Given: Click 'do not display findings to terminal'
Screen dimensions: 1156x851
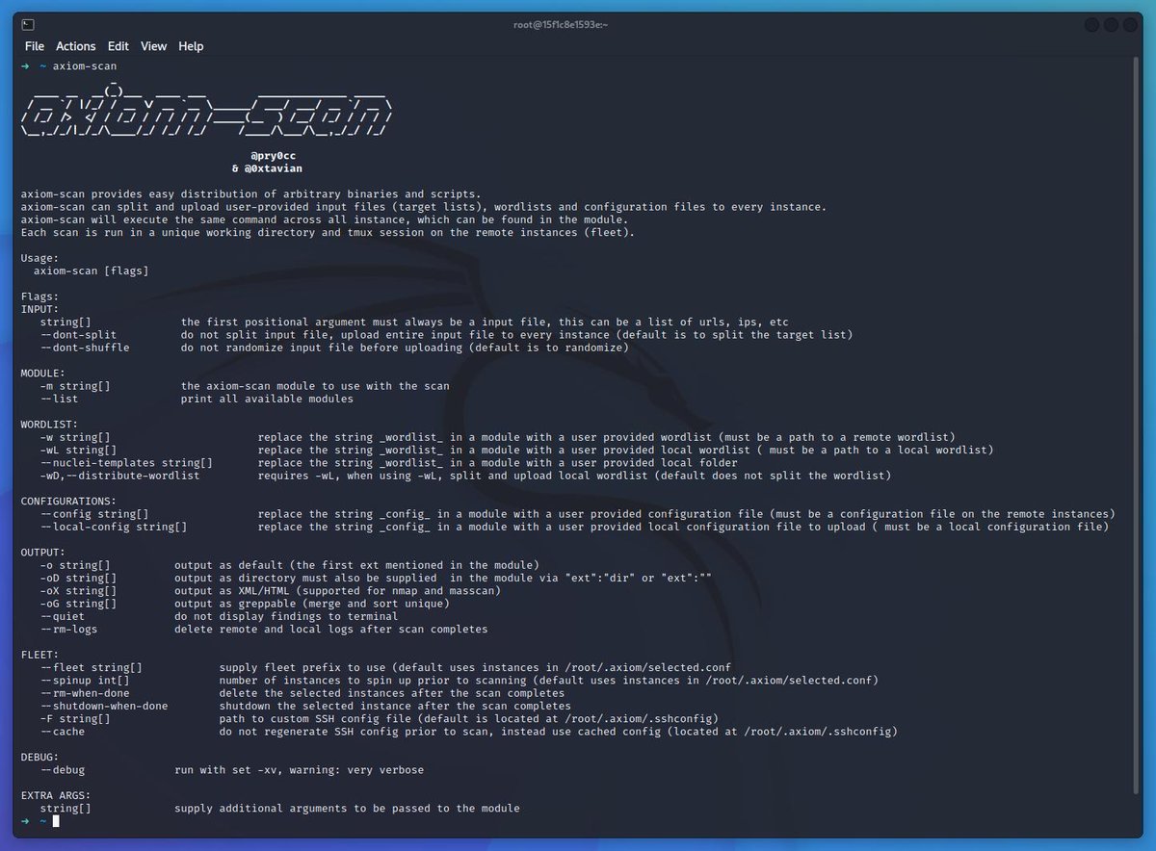Looking at the screenshot, I should point(286,616).
